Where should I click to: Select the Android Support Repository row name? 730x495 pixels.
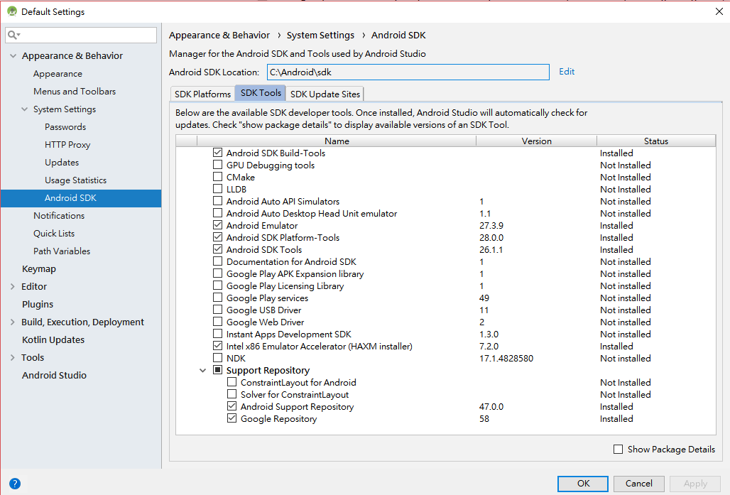click(x=297, y=406)
